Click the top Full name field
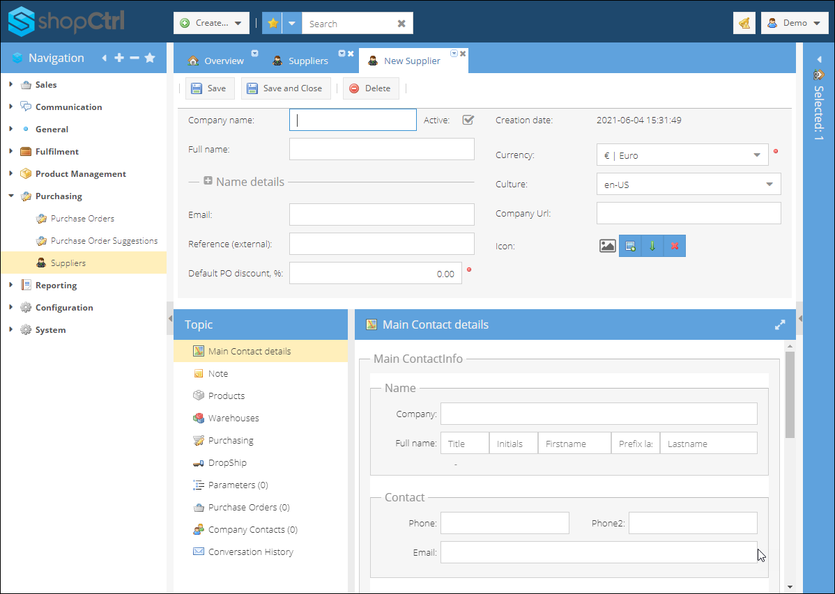The image size is (835, 594). [x=382, y=149]
